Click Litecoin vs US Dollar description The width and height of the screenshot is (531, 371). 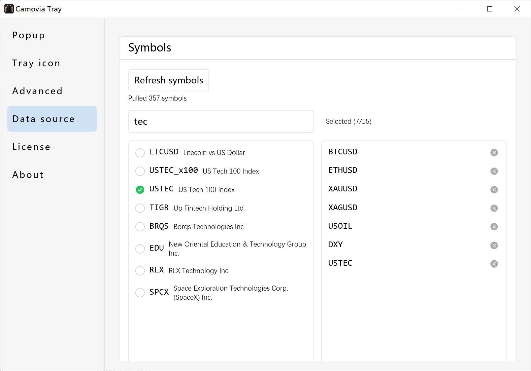[x=214, y=153]
